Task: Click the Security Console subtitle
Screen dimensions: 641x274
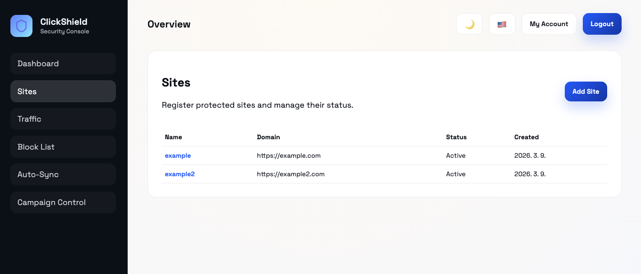Action: [65, 32]
